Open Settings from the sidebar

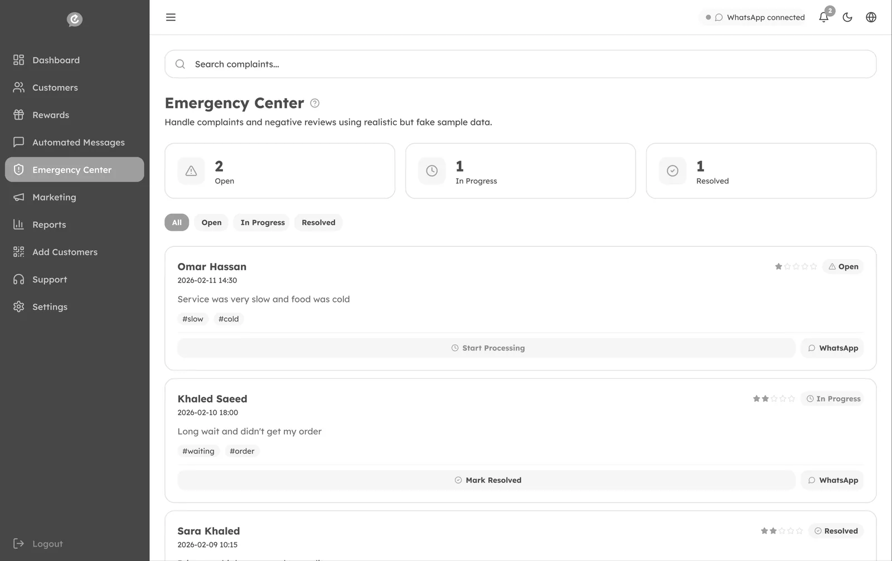pyautogui.click(x=75, y=307)
